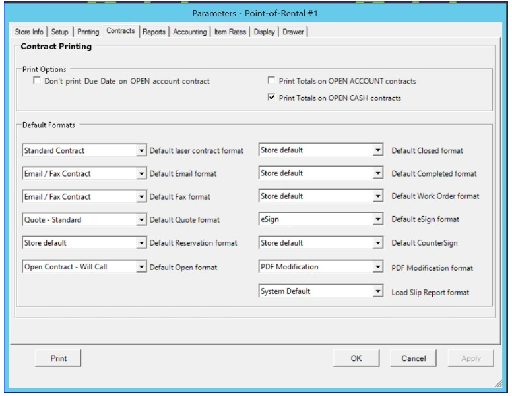Open Default Reservation format dropdown
The height and width of the screenshot is (396, 512).
tap(141, 242)
